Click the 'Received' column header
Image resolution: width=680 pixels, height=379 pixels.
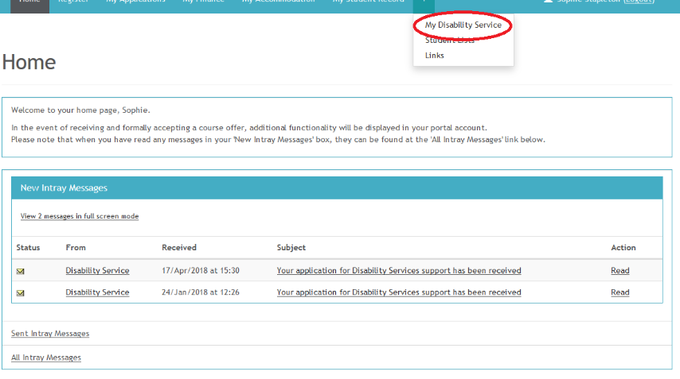point(179,247)
